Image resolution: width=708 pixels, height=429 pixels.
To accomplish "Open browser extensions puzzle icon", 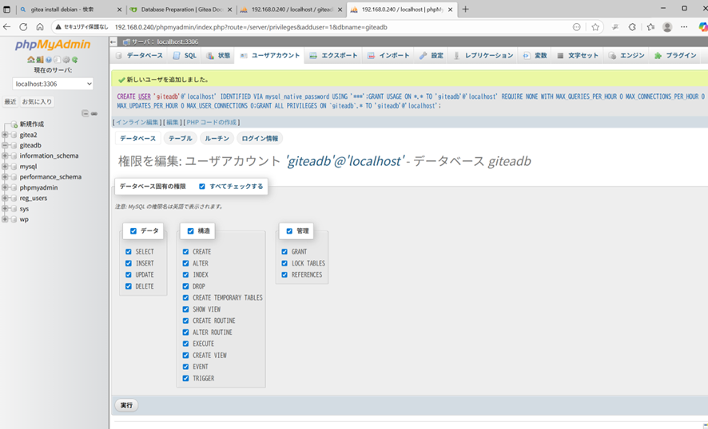I will [632, 27].
